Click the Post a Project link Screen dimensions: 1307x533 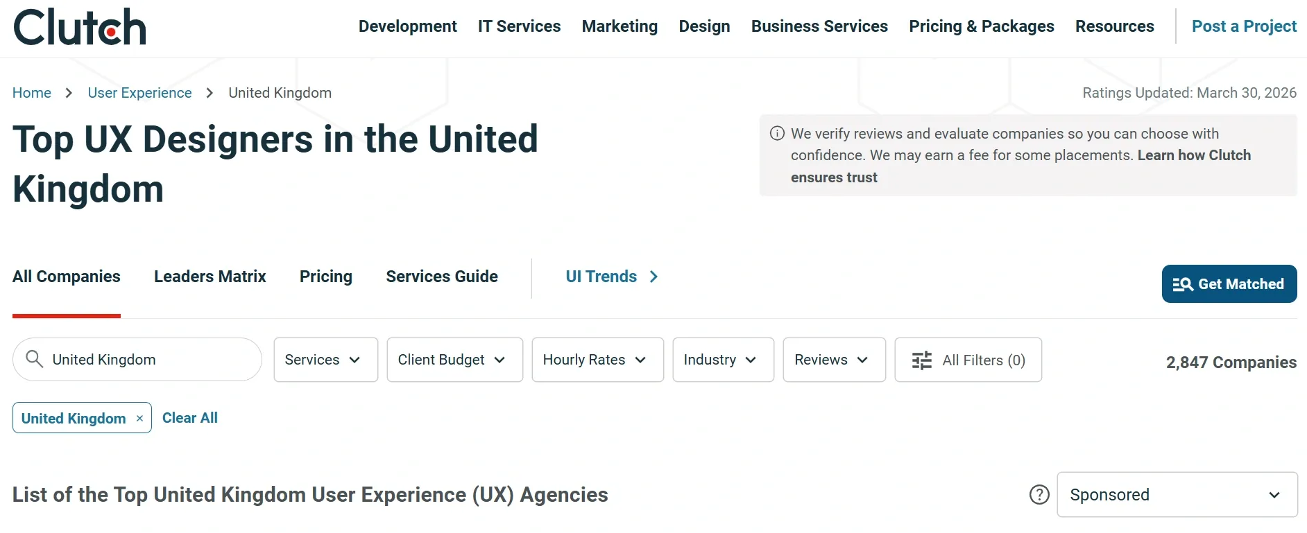[1244, 26]
